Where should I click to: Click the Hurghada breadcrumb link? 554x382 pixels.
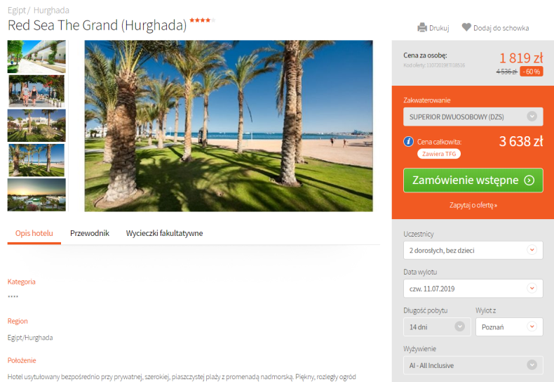click(x=51, y=11)
